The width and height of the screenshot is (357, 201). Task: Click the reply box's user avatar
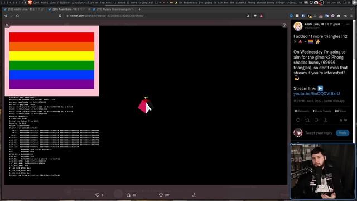click(298, 133)
